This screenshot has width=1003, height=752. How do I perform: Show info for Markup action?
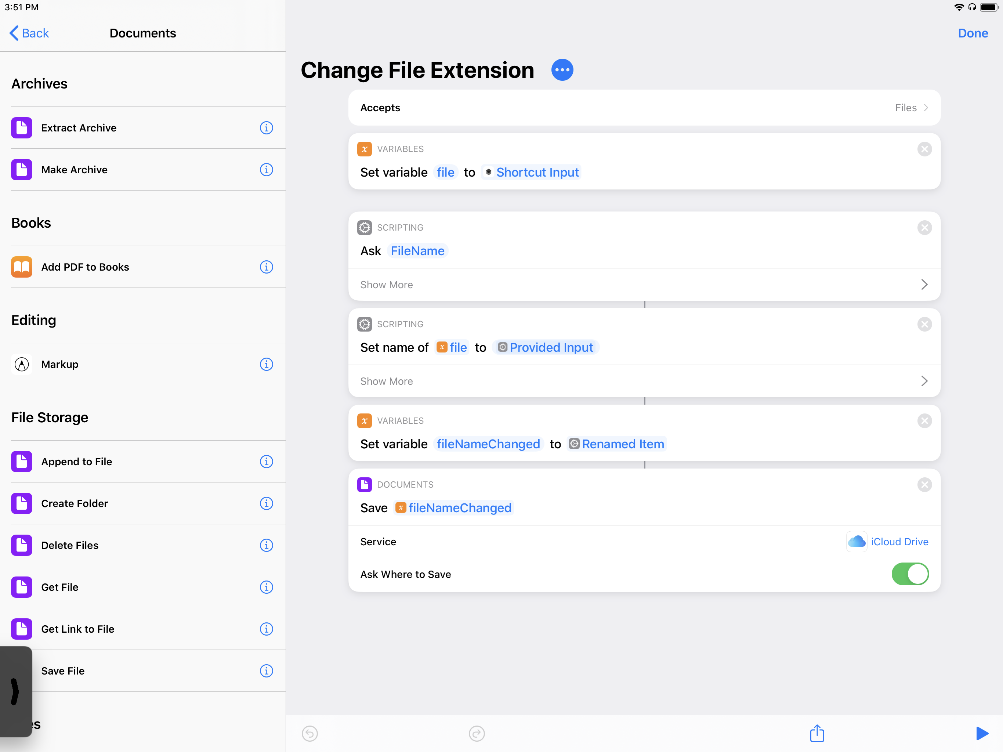pyautogui.click(x=266, y=364)
